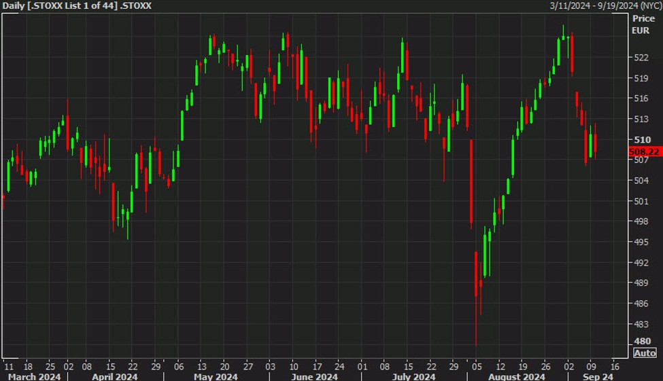Image resolution: width=663 pixels, height=381 pixels.
Task: Select the red 508.22 current price tag
Action: click(645, 152)
